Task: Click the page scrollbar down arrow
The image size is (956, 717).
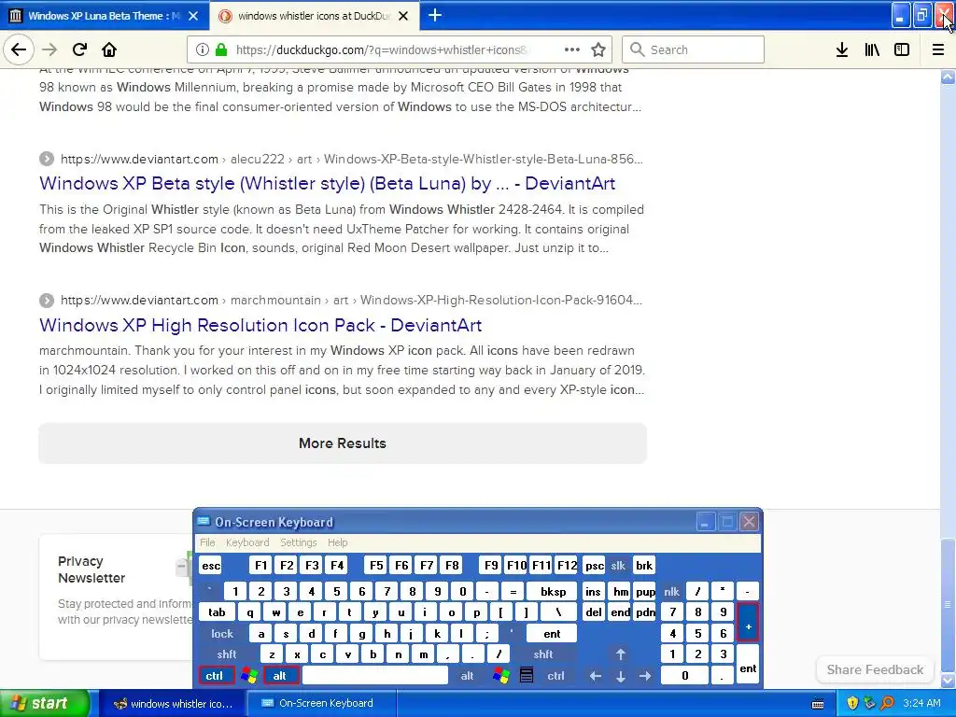Action: (948, 680)
